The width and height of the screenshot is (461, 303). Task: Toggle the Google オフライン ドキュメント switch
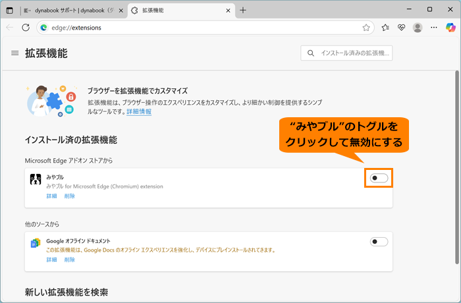379,242
